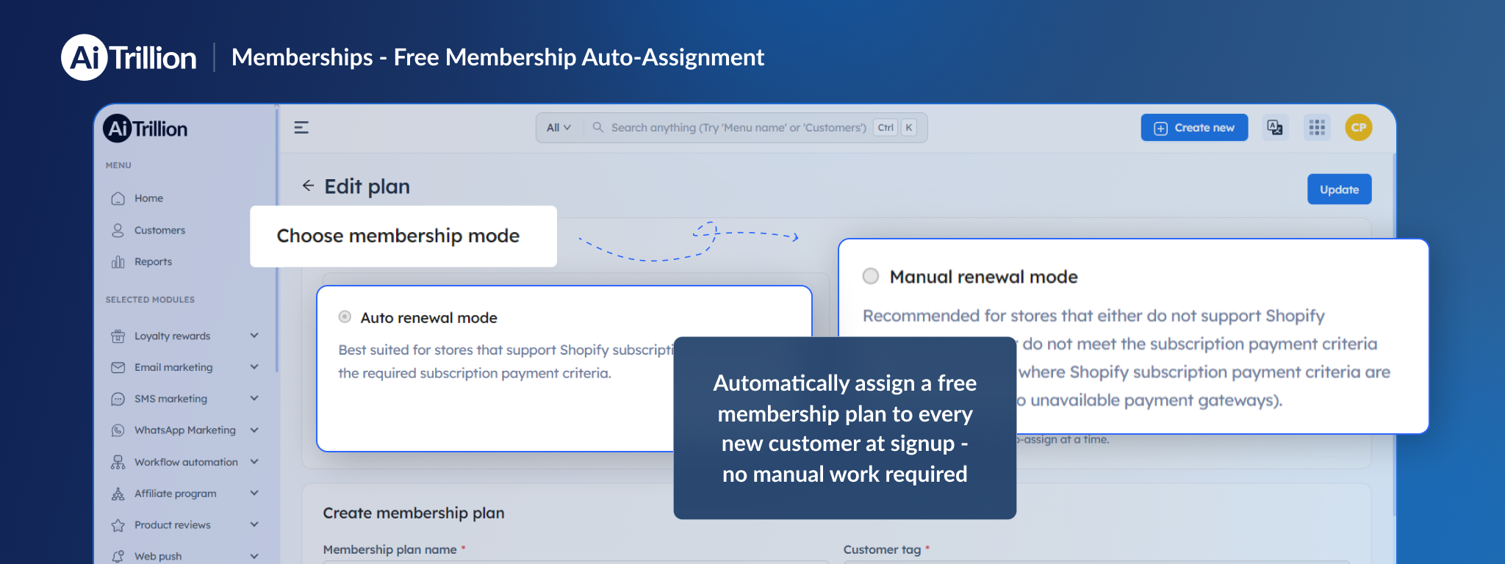Open the CP profile avatar
This screenshot has height=564, width=1505.
[x=1359, y=127]
